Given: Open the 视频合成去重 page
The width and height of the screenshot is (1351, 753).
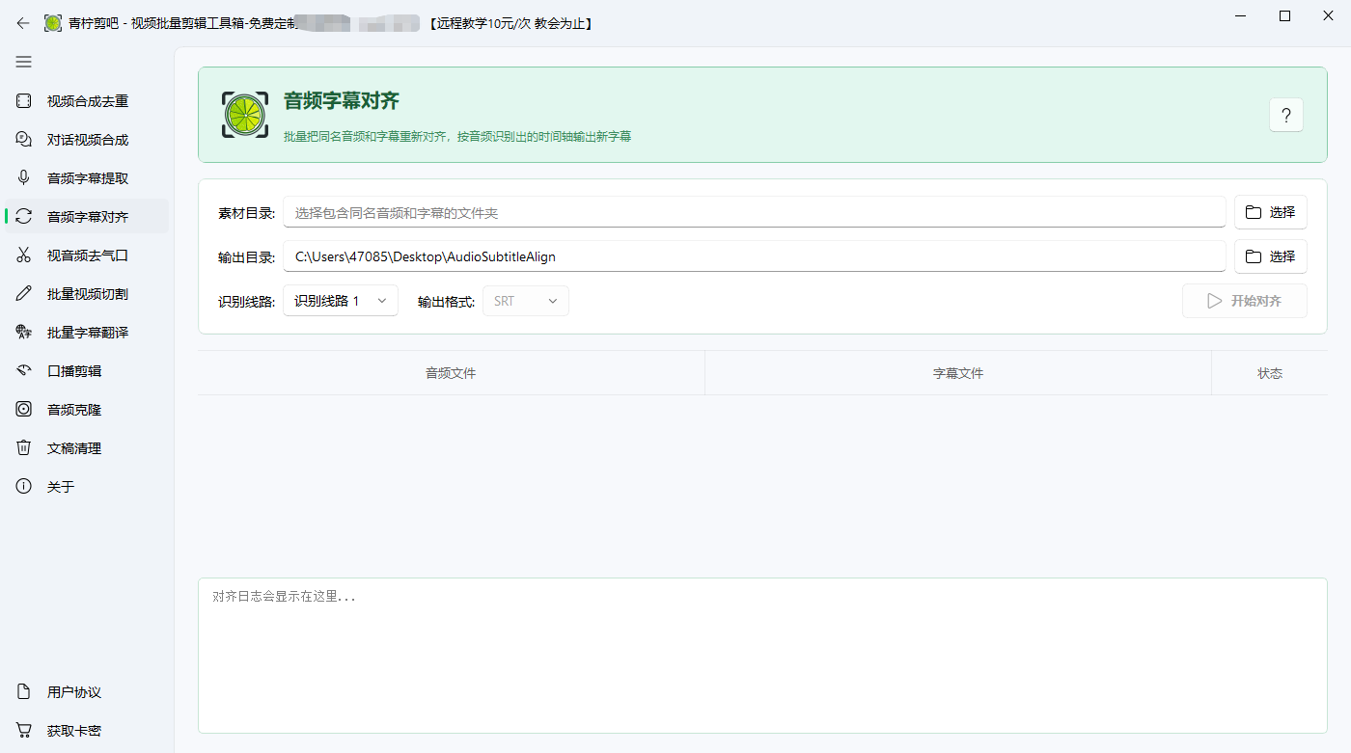Looking at the screenshot, I should click(87, 101).
